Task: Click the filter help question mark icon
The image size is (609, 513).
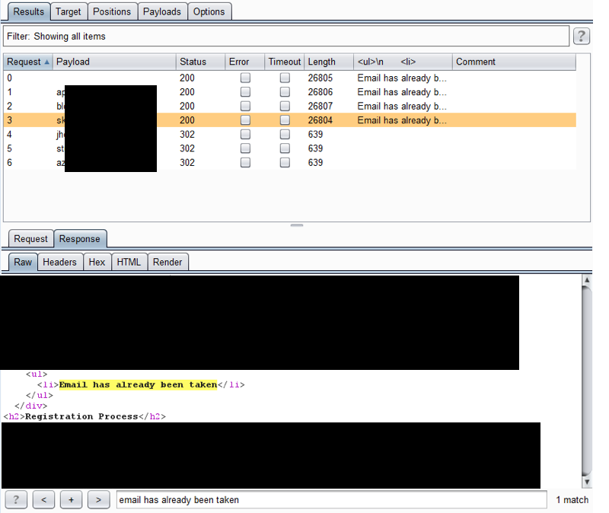Action: 581,37
